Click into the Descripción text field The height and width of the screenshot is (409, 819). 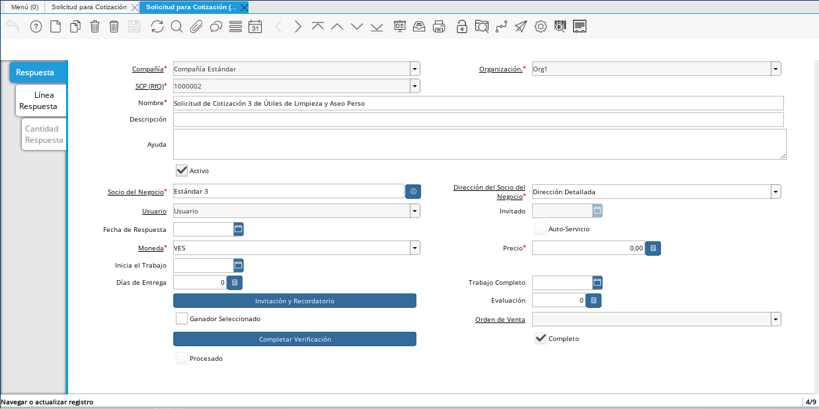[x=478, y=120]
